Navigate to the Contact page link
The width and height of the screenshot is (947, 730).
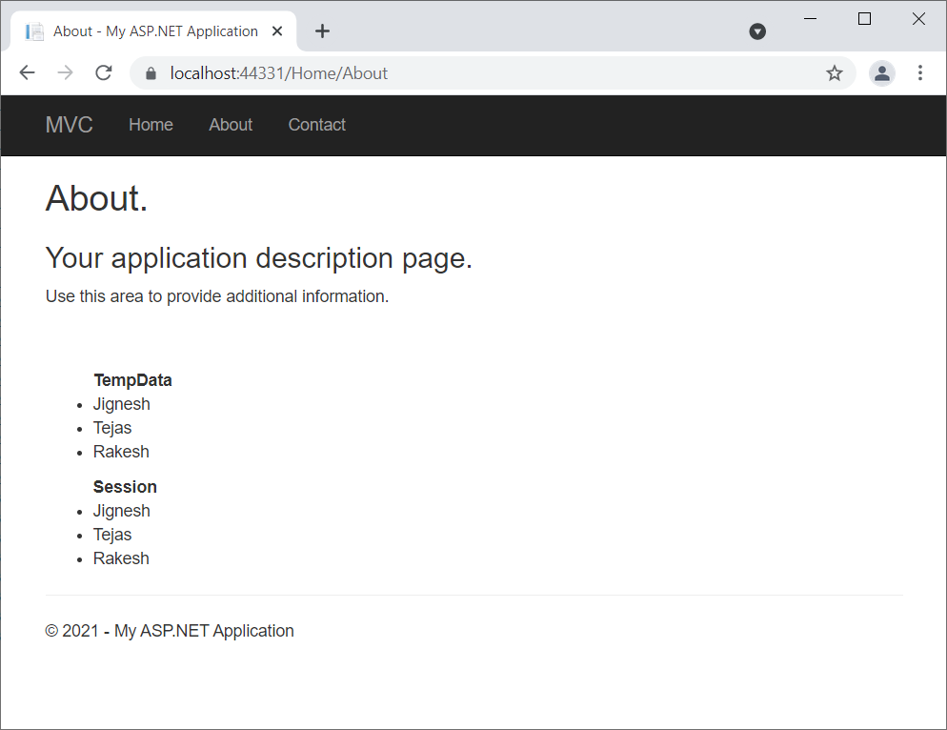click(317, 125)
